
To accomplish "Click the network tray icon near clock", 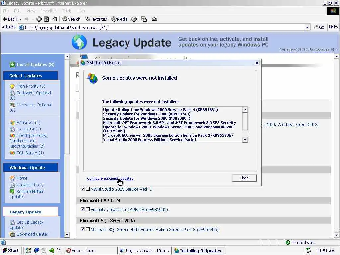I will coord(308,251).
